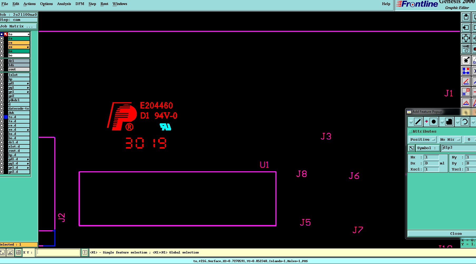Open the tools and palette settings icon
Image resolution: width=476 pixels, height=264 pixels.
[466, 49]
